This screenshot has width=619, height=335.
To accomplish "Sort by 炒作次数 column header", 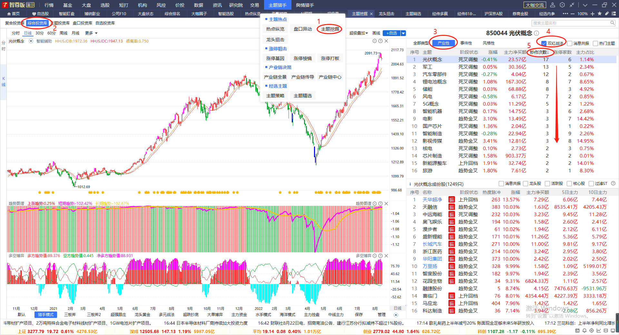I will coord(539,52).
